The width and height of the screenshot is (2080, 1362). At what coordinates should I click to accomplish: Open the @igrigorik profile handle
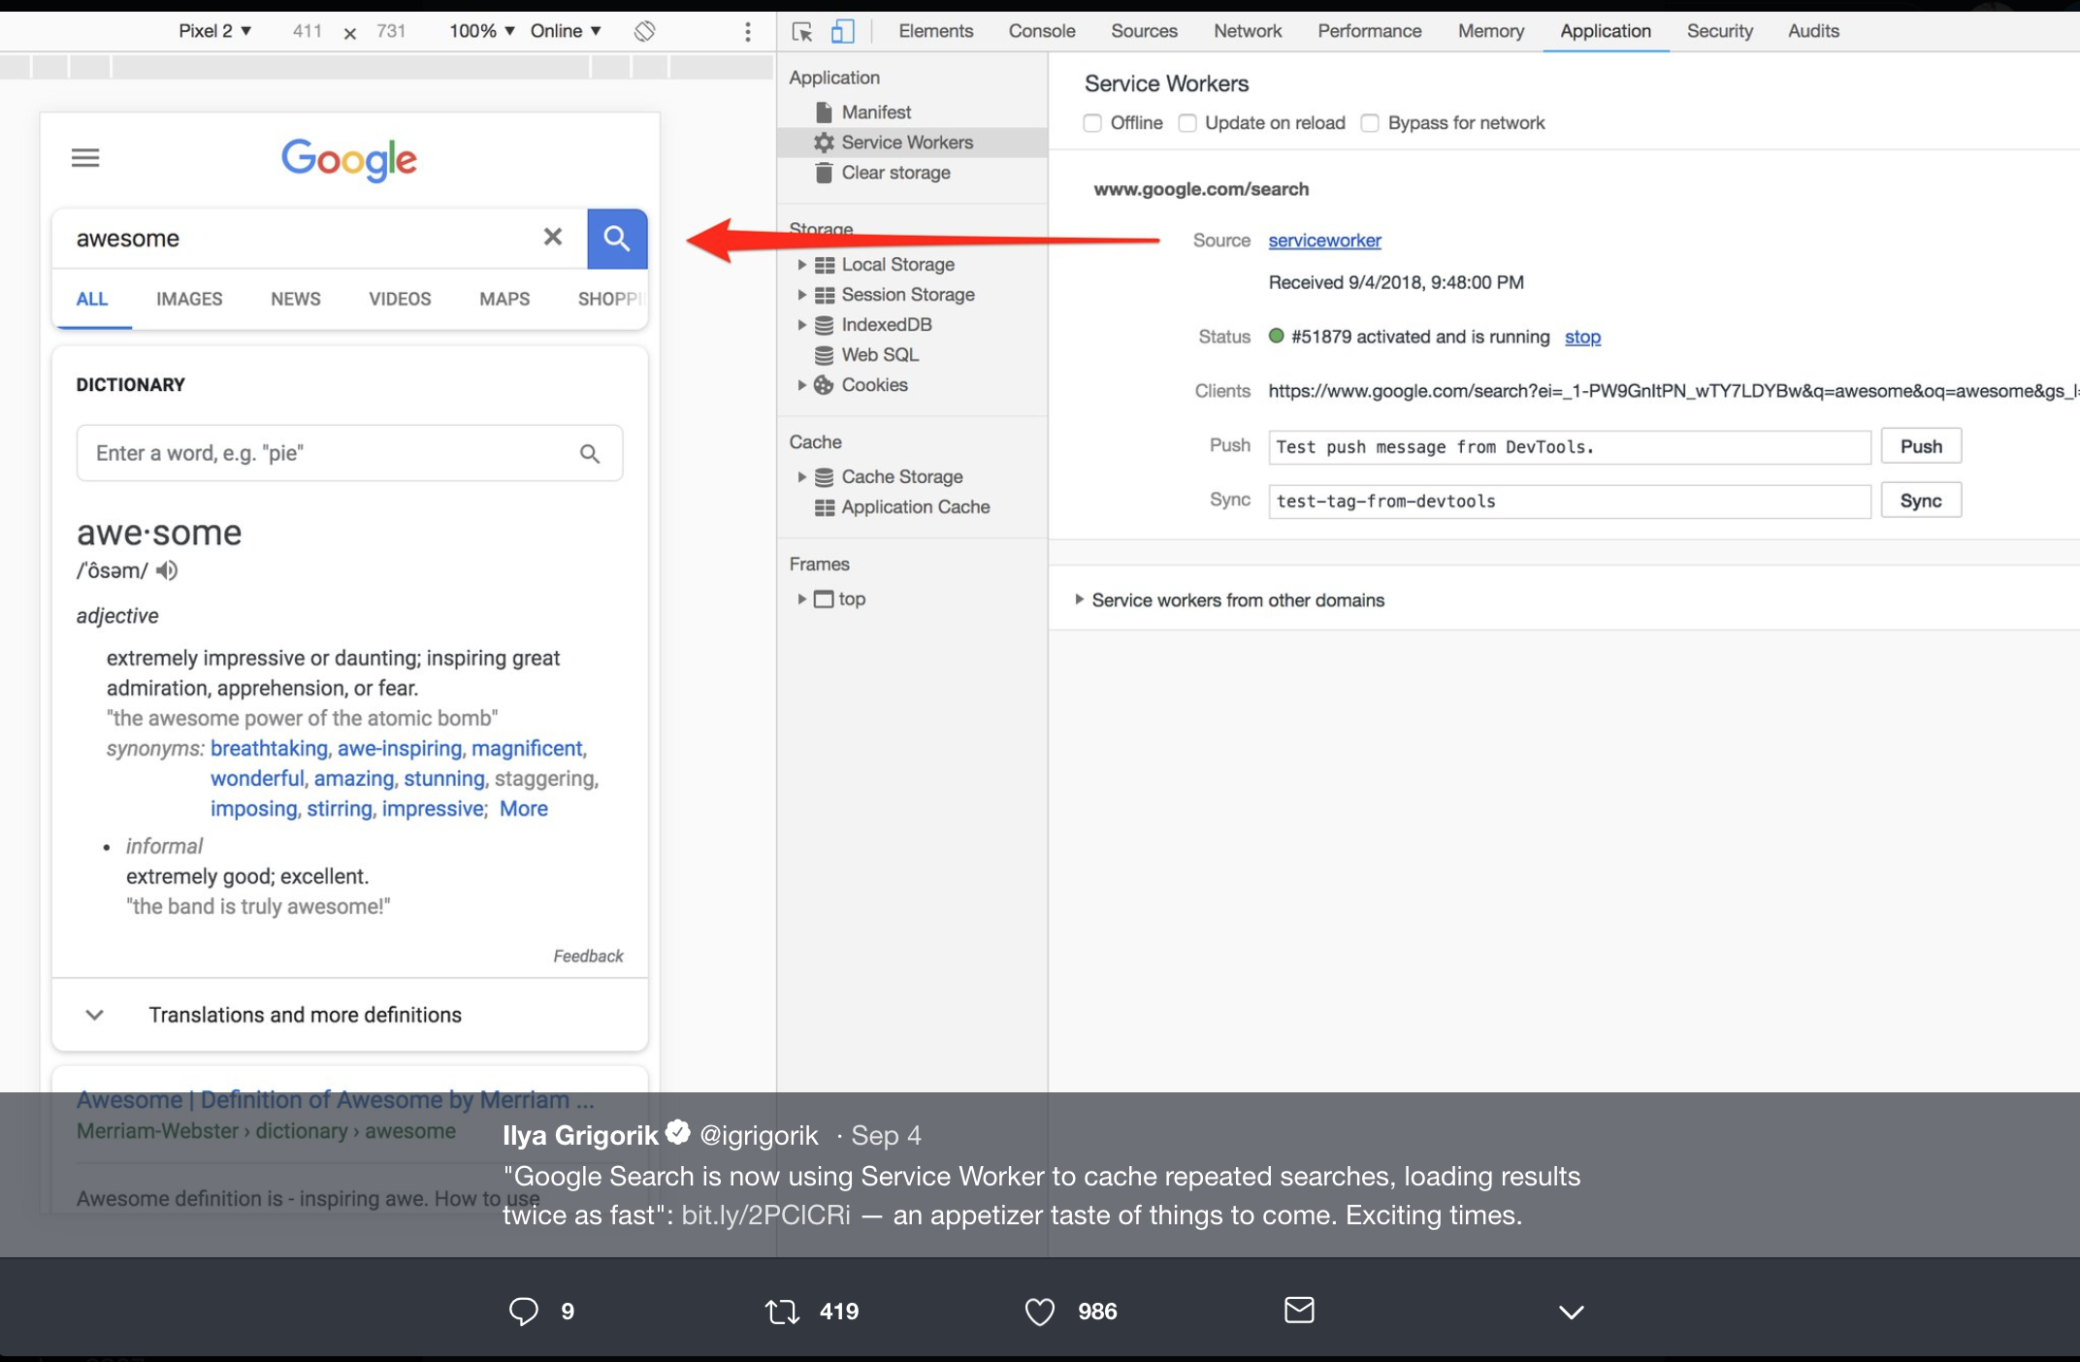click(759, 1136)
